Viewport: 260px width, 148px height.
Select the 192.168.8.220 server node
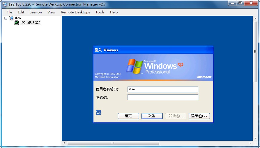[x=30, y=23]
